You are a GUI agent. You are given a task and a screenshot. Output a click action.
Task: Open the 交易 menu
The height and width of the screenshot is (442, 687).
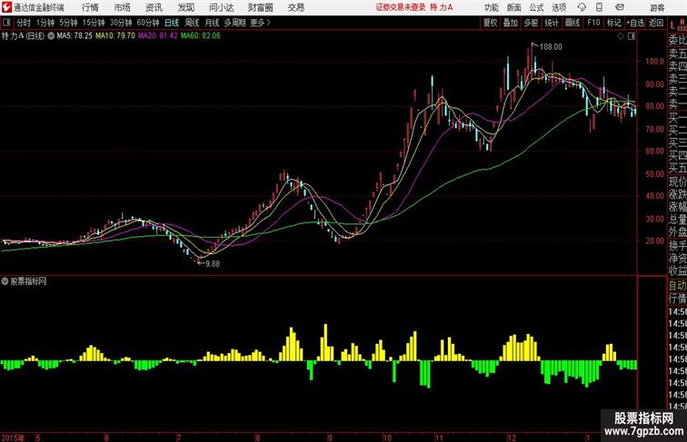pos(295,7)
